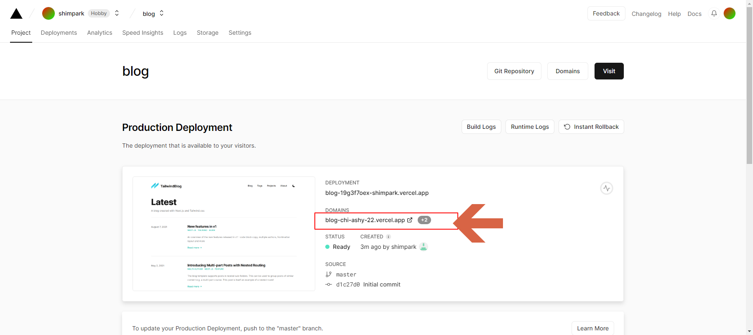Switch to the Analytics tab
753x335 pixels.
coord(100,33)
